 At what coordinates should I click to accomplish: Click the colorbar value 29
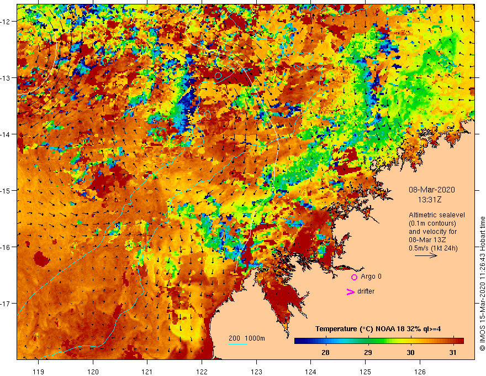pyautogui.click(x=368, y=352)
